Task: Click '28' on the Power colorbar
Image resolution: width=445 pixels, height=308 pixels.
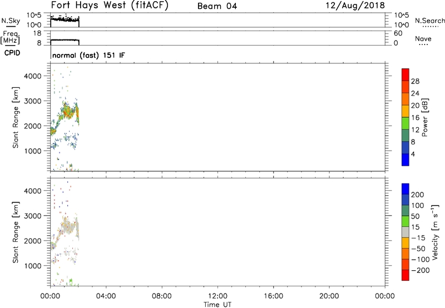Action: pos(415,81)
